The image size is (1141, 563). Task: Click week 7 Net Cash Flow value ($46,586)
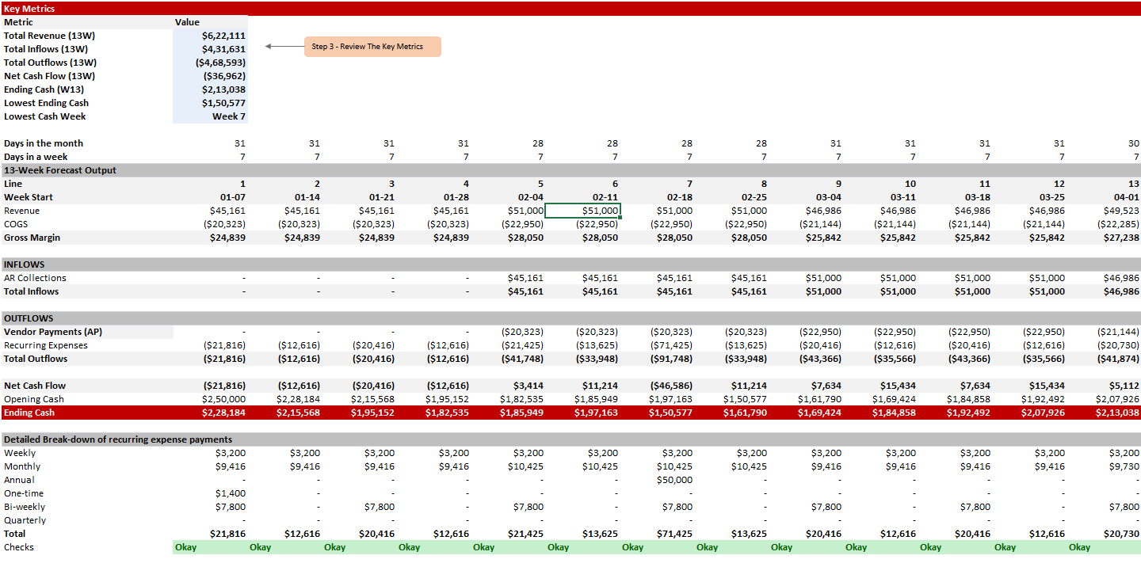tap(672, 386)
